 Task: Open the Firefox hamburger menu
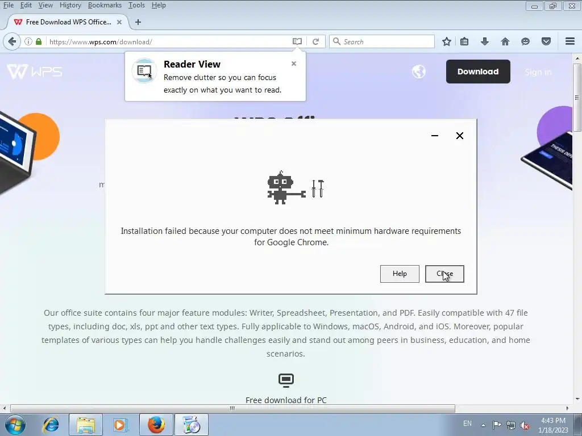(x=570, y=41)
